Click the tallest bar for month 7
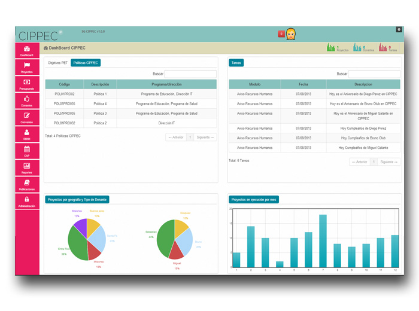The height and width of the screenshot is (311, 419). (x=323, y=241)
